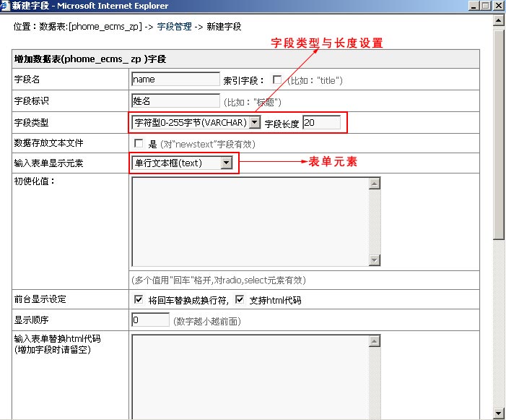The width and height of the screenshot is (506, 420).
Task: Click the 字段长度 input showing 20
Action: [321, 123]
